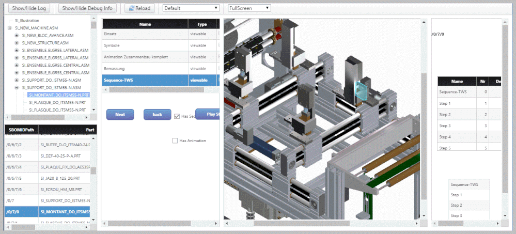Click the Next step button
The image size is (516, 234).
coord(120,115)
